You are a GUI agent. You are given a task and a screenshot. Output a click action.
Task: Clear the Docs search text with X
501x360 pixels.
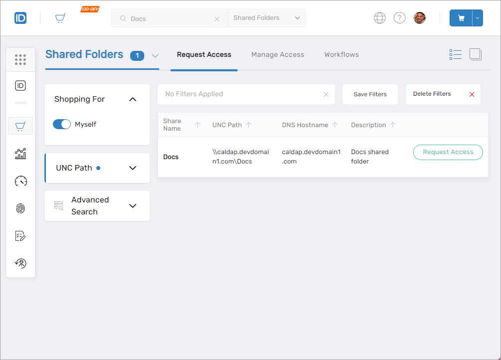tap(217, 19)
